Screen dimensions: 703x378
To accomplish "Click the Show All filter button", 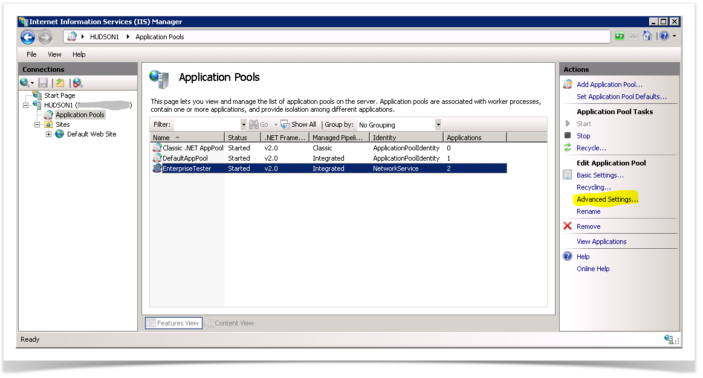I will (299, 124).
